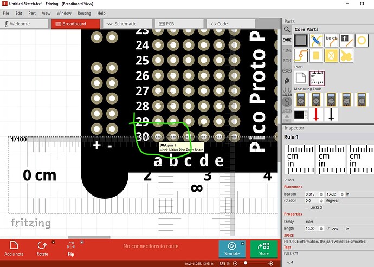Viewport: 374px width, 267px height.
Task: Open the Snootlab S-circle parts bin
Action: pyautogui.click(x=287, y=102)
